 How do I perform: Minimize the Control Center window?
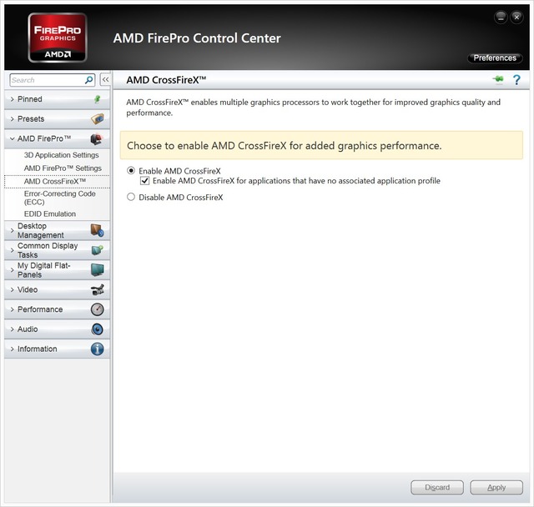pos(501,17)
